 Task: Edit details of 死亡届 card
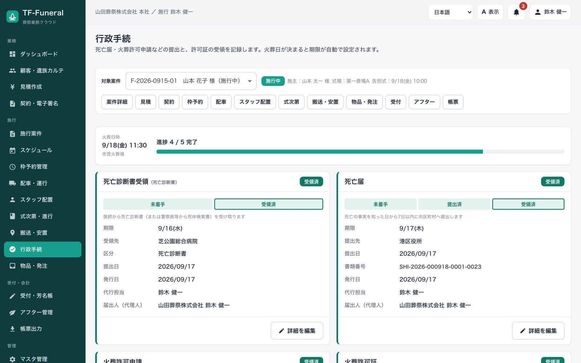(x=538, y=331)
